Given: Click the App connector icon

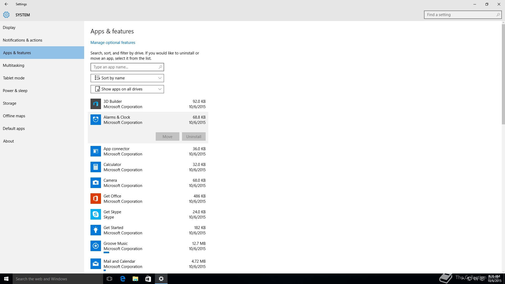Looking at the screenshot, I should pos(96,151).
